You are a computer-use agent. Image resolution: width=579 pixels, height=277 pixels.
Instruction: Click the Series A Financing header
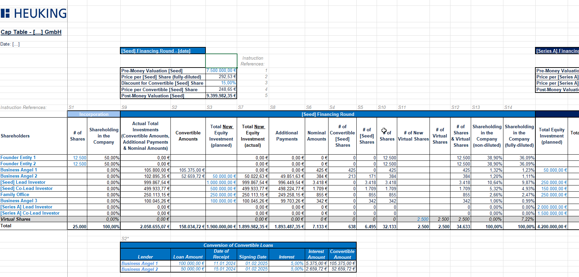[x=557, y=51]
